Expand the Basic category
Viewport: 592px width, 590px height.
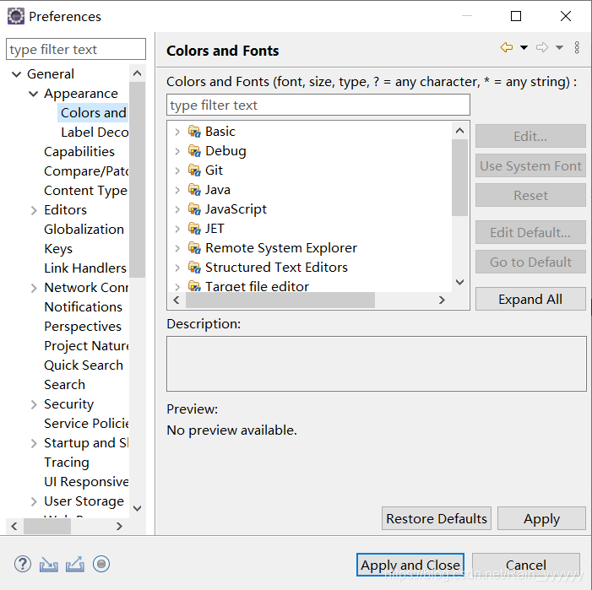[177, 132]
